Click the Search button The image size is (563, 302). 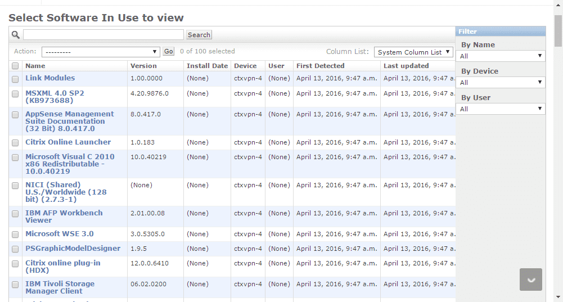coord(199,35)
